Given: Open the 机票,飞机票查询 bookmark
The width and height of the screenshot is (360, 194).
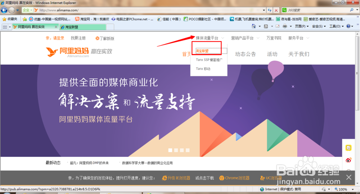Looking at the screenshot, I should (x=252, y=19).
